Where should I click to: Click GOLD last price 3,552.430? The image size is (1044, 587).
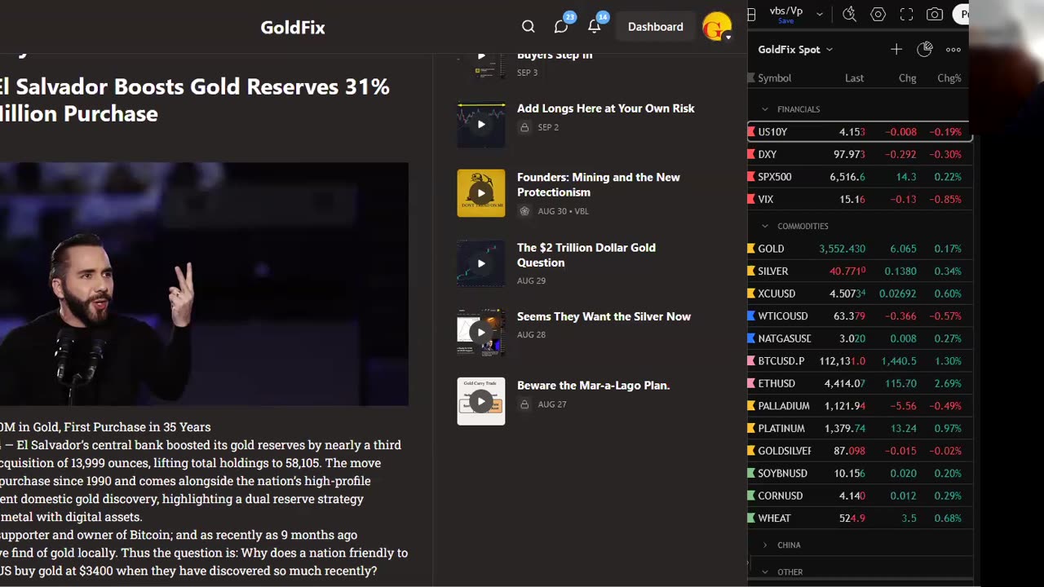(x=842, y=249)
